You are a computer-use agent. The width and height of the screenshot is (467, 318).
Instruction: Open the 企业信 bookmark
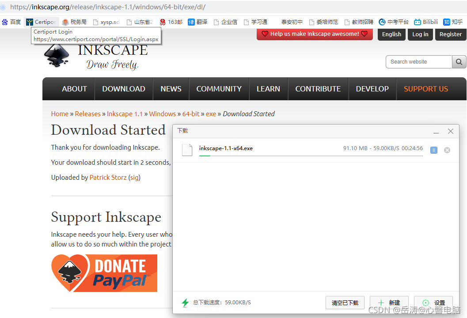point(225,22)
